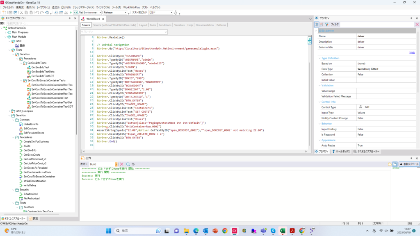This screenshot has height=236, width=420.
Task: Click the Undo arrow in the toolbar
Action: [37, 13]
